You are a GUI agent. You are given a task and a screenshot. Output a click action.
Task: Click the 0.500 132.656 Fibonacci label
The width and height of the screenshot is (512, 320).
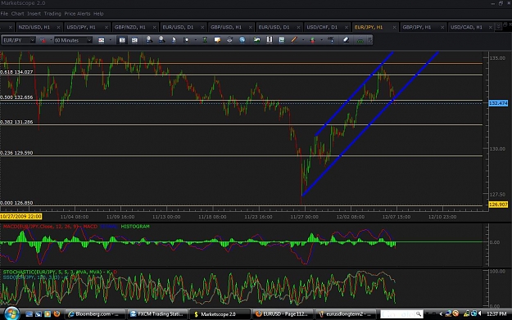(x=16, y=97)
